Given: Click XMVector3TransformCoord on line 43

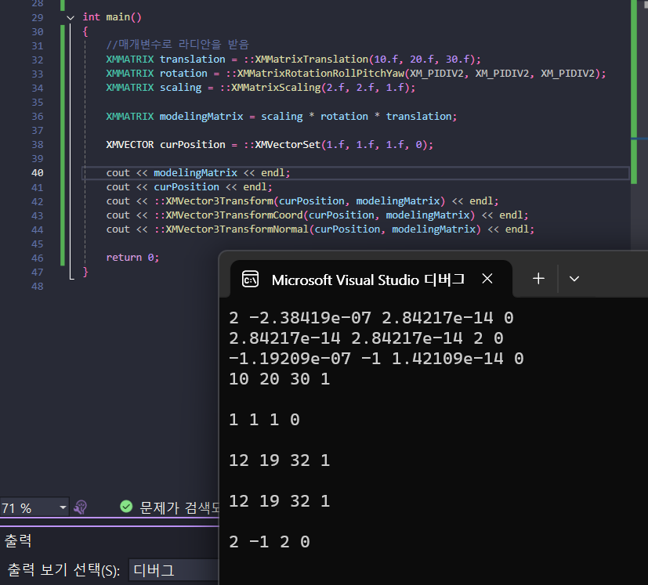Looking at the screenshot, I should 234,215.
